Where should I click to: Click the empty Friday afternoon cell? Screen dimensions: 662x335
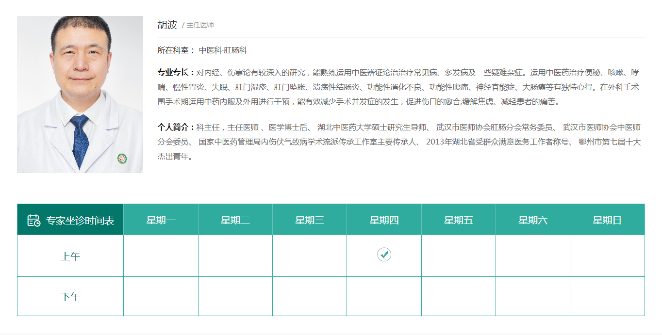pyautogui.click(x=458, y=296)
